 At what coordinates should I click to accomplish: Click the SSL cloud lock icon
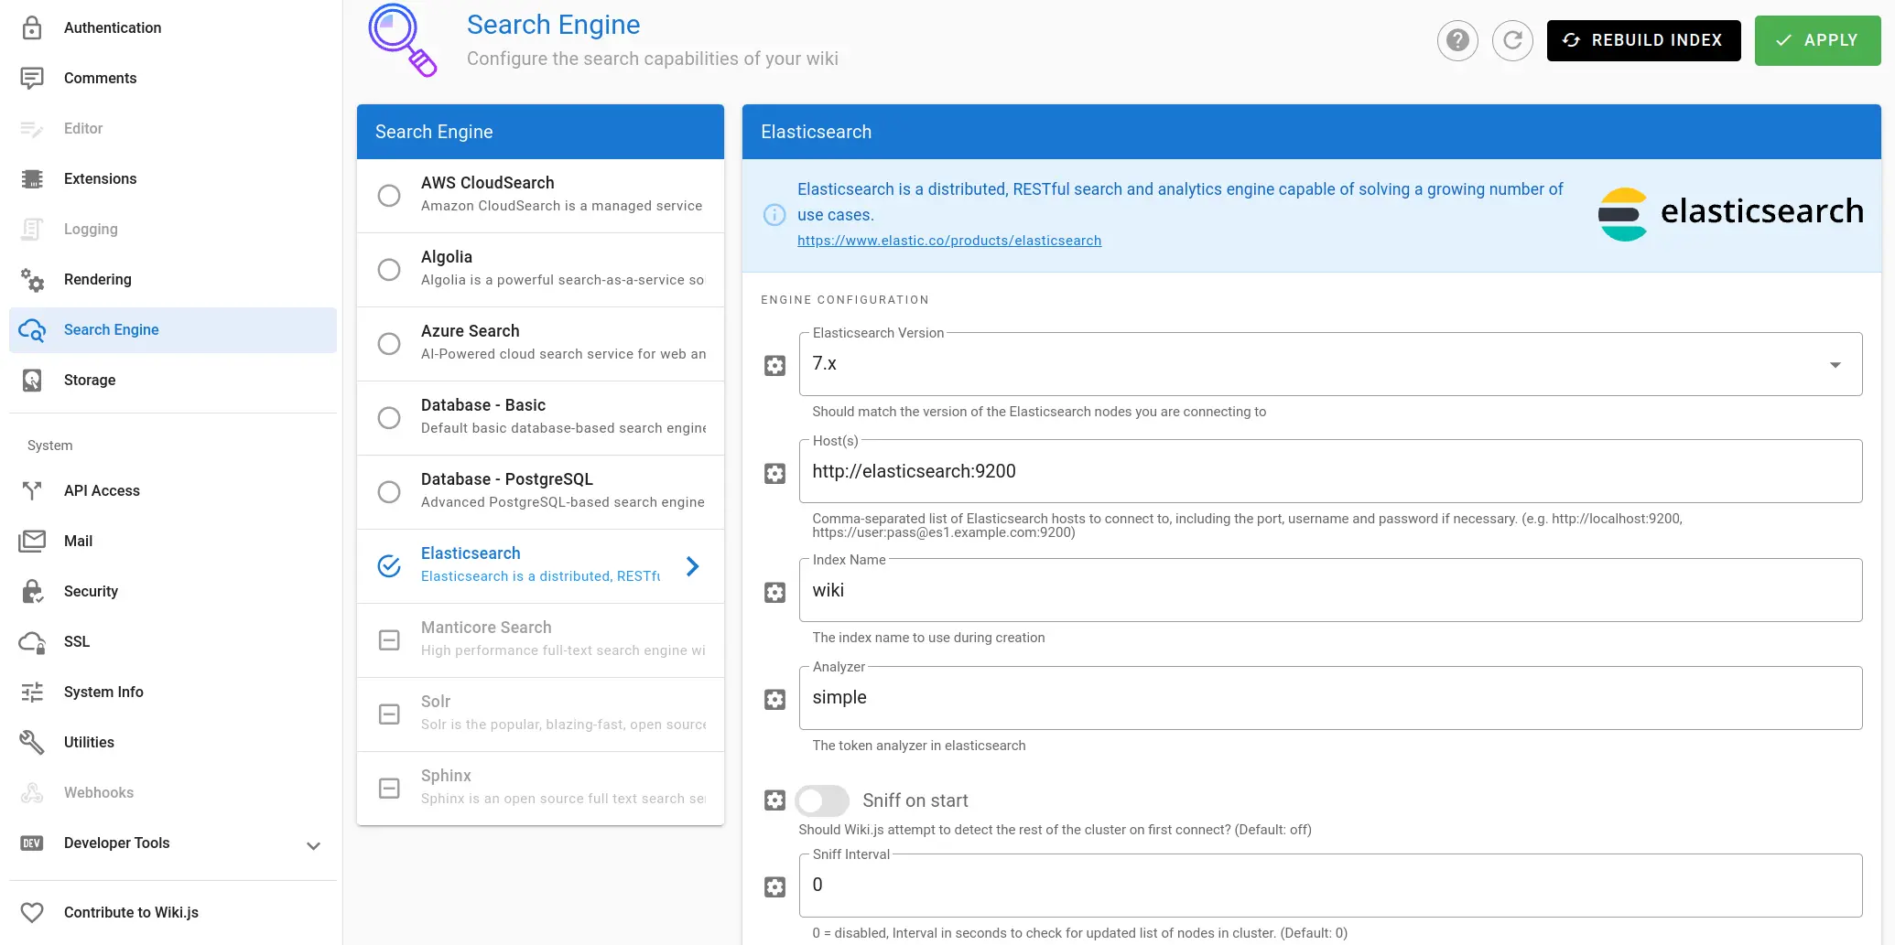click(x=32, y=642)
